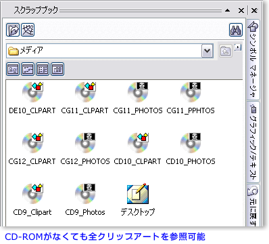The height and width of the screenshot is (244, 269).
Task: Select the CD10_PHOTOS label text
Action: 191,161
